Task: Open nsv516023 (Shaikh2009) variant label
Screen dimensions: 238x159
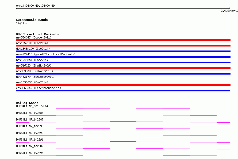Action: (34, 65)
